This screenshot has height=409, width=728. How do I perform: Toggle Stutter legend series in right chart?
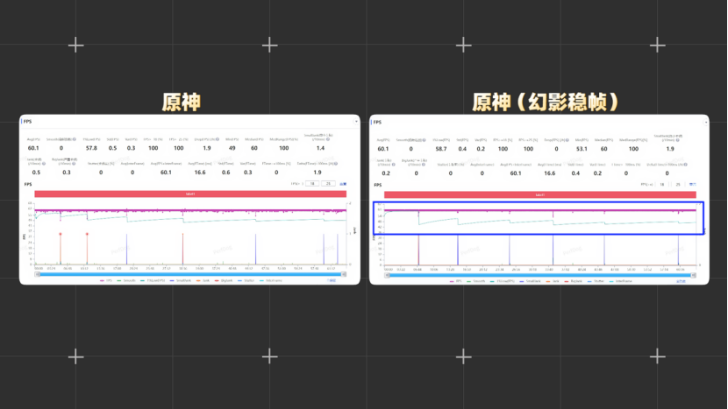596,281
